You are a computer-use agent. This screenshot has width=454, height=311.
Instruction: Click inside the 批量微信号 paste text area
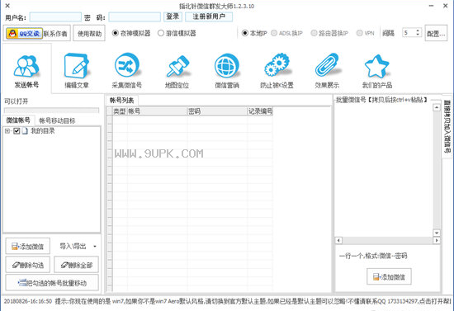[x=384, y=171]
